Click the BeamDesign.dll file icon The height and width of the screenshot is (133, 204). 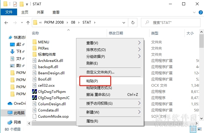point(34,73)
